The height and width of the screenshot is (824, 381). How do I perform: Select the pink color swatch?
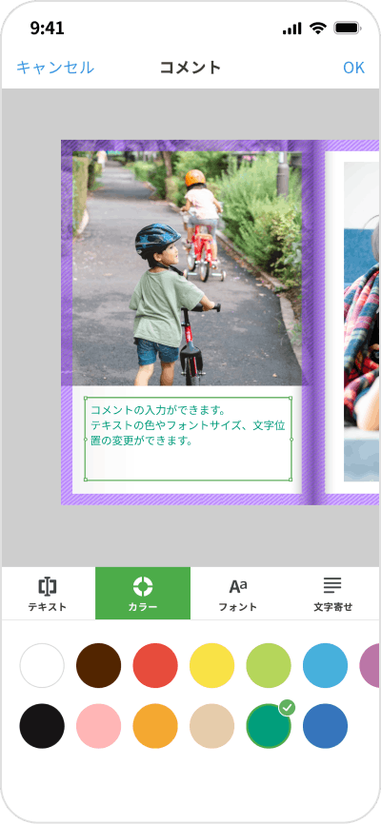98,726
